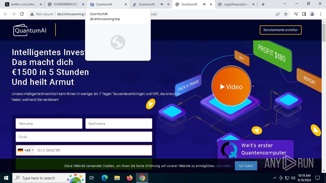Viewport: 326px width, 183px height.
Task: Open the notification center icon
Action: pos(318,178)
